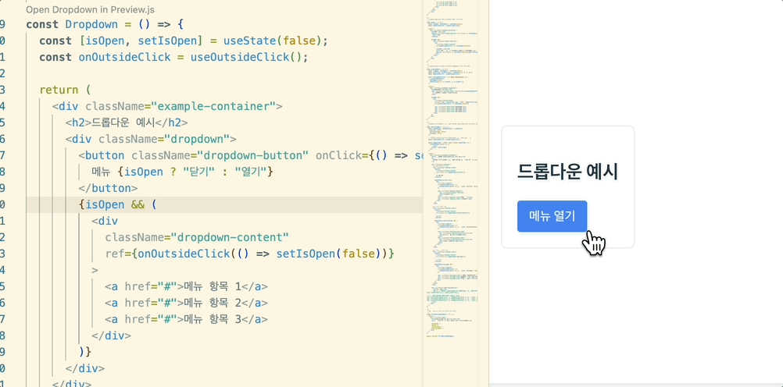This screenshot has width=783, height=387.
Task: Click className="dropdown-content" line
Action: coord(197,237)
